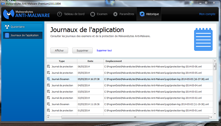The image size is (221, 126).
Task: Click protection log icon for 02/05/2014 row
Action: (x=49, y=98)
